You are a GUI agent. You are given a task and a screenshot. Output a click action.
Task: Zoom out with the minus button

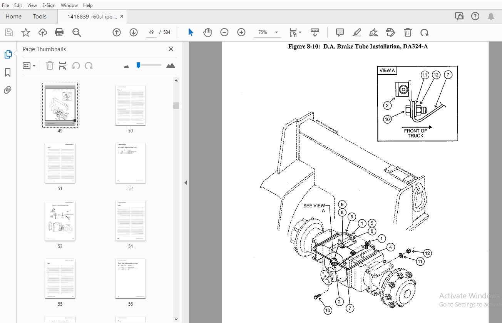[224, 32]
